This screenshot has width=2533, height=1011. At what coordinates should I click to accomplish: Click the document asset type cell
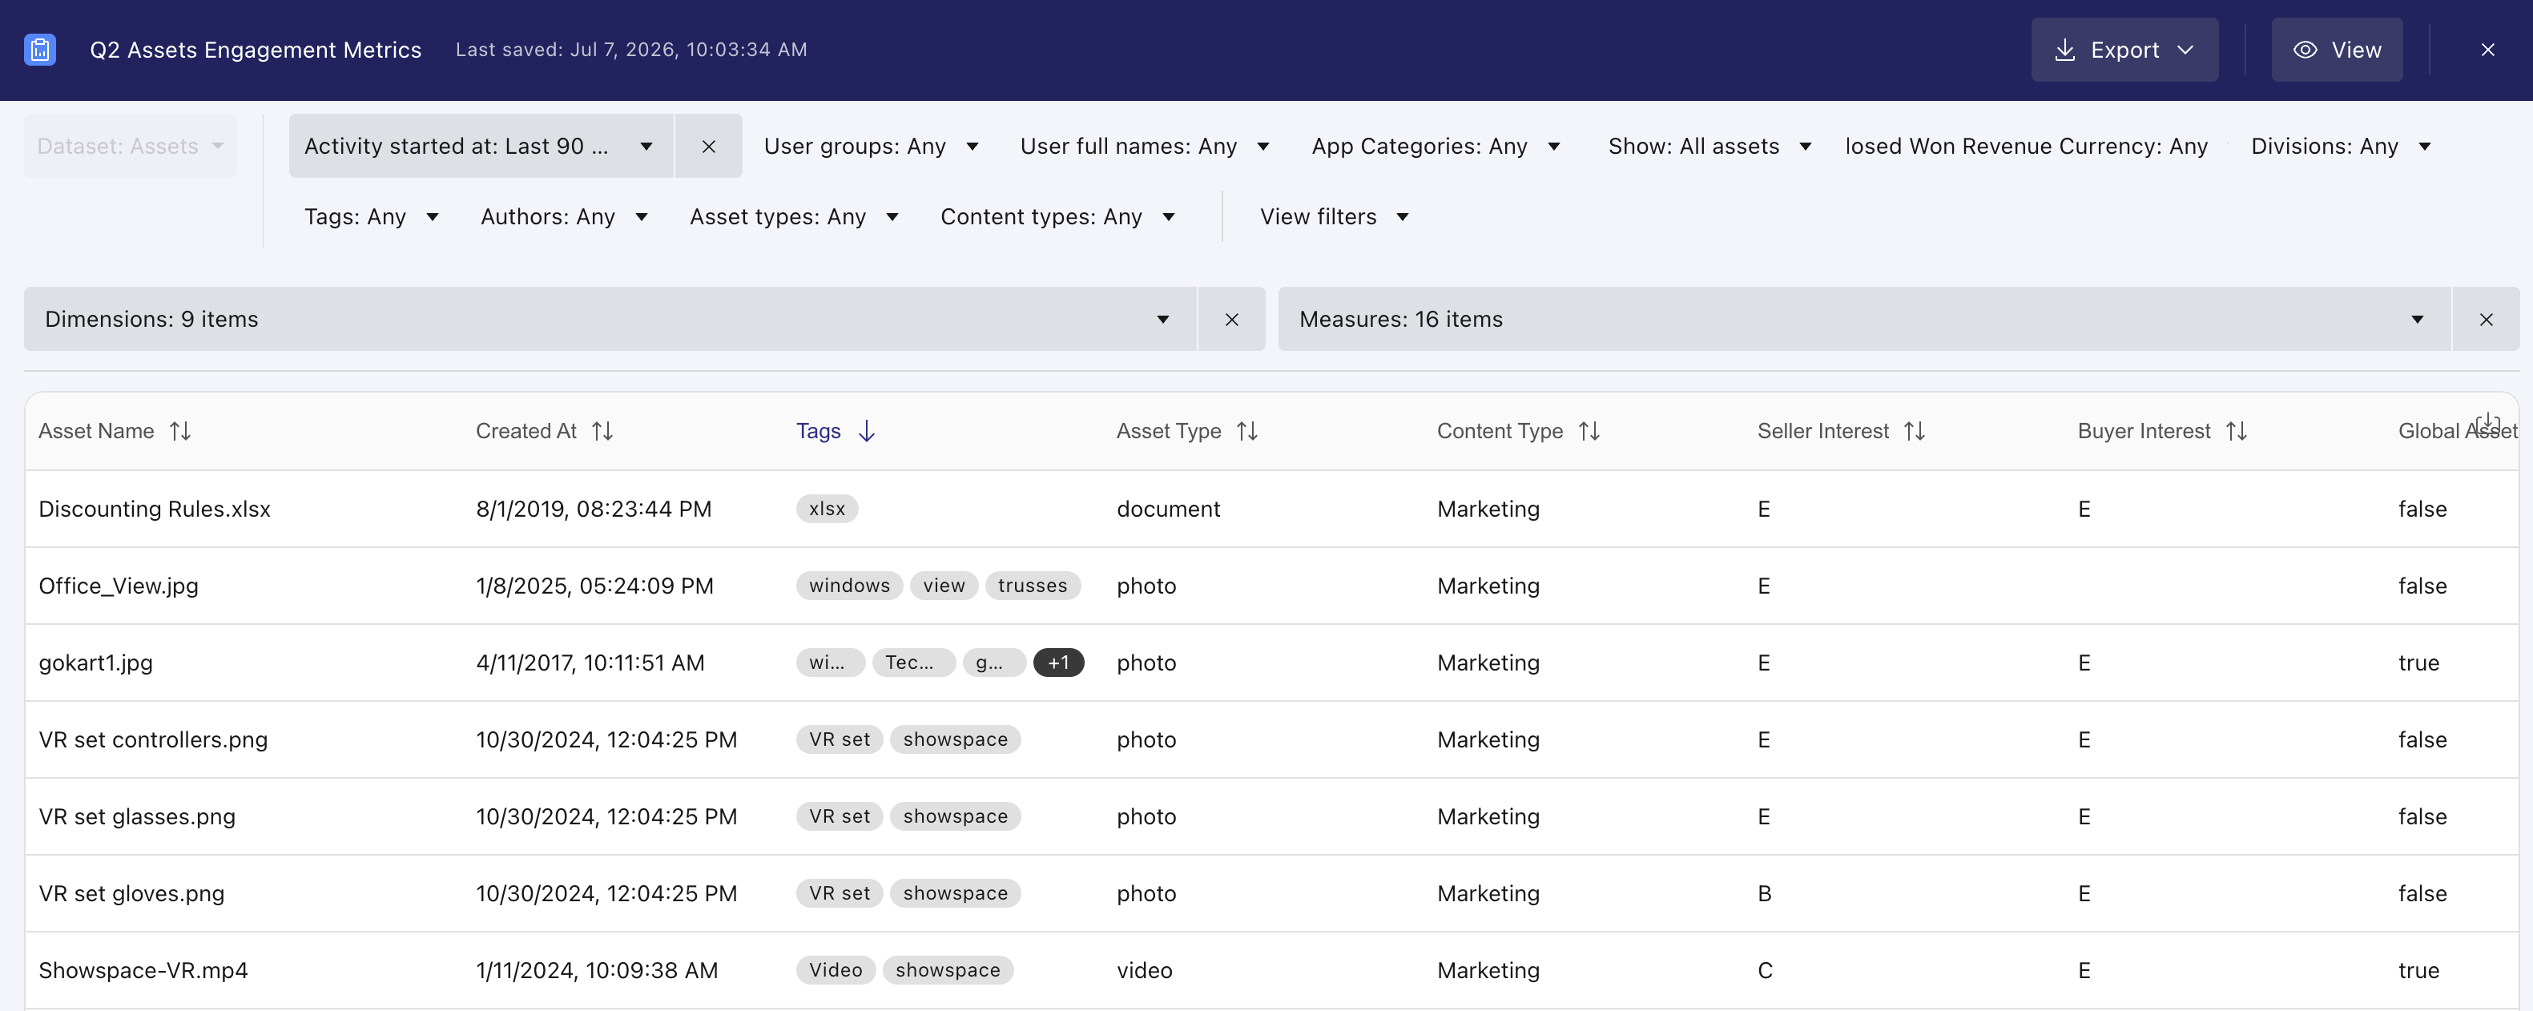pyautogui.click(x=1168, y=509)
